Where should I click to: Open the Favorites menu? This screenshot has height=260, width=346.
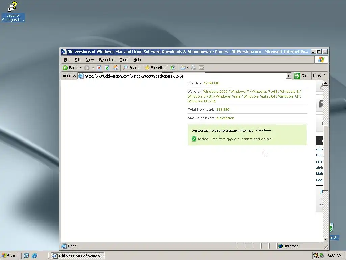(106, 60)
